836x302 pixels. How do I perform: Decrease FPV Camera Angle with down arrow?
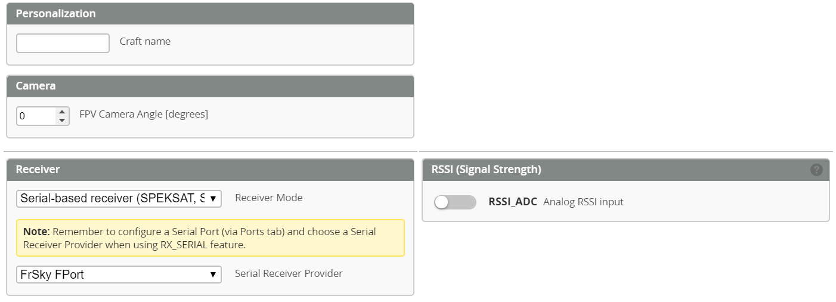pos(62,120)
